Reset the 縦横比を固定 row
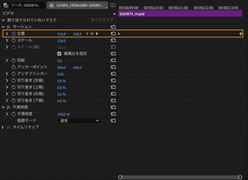 [113, 54]
